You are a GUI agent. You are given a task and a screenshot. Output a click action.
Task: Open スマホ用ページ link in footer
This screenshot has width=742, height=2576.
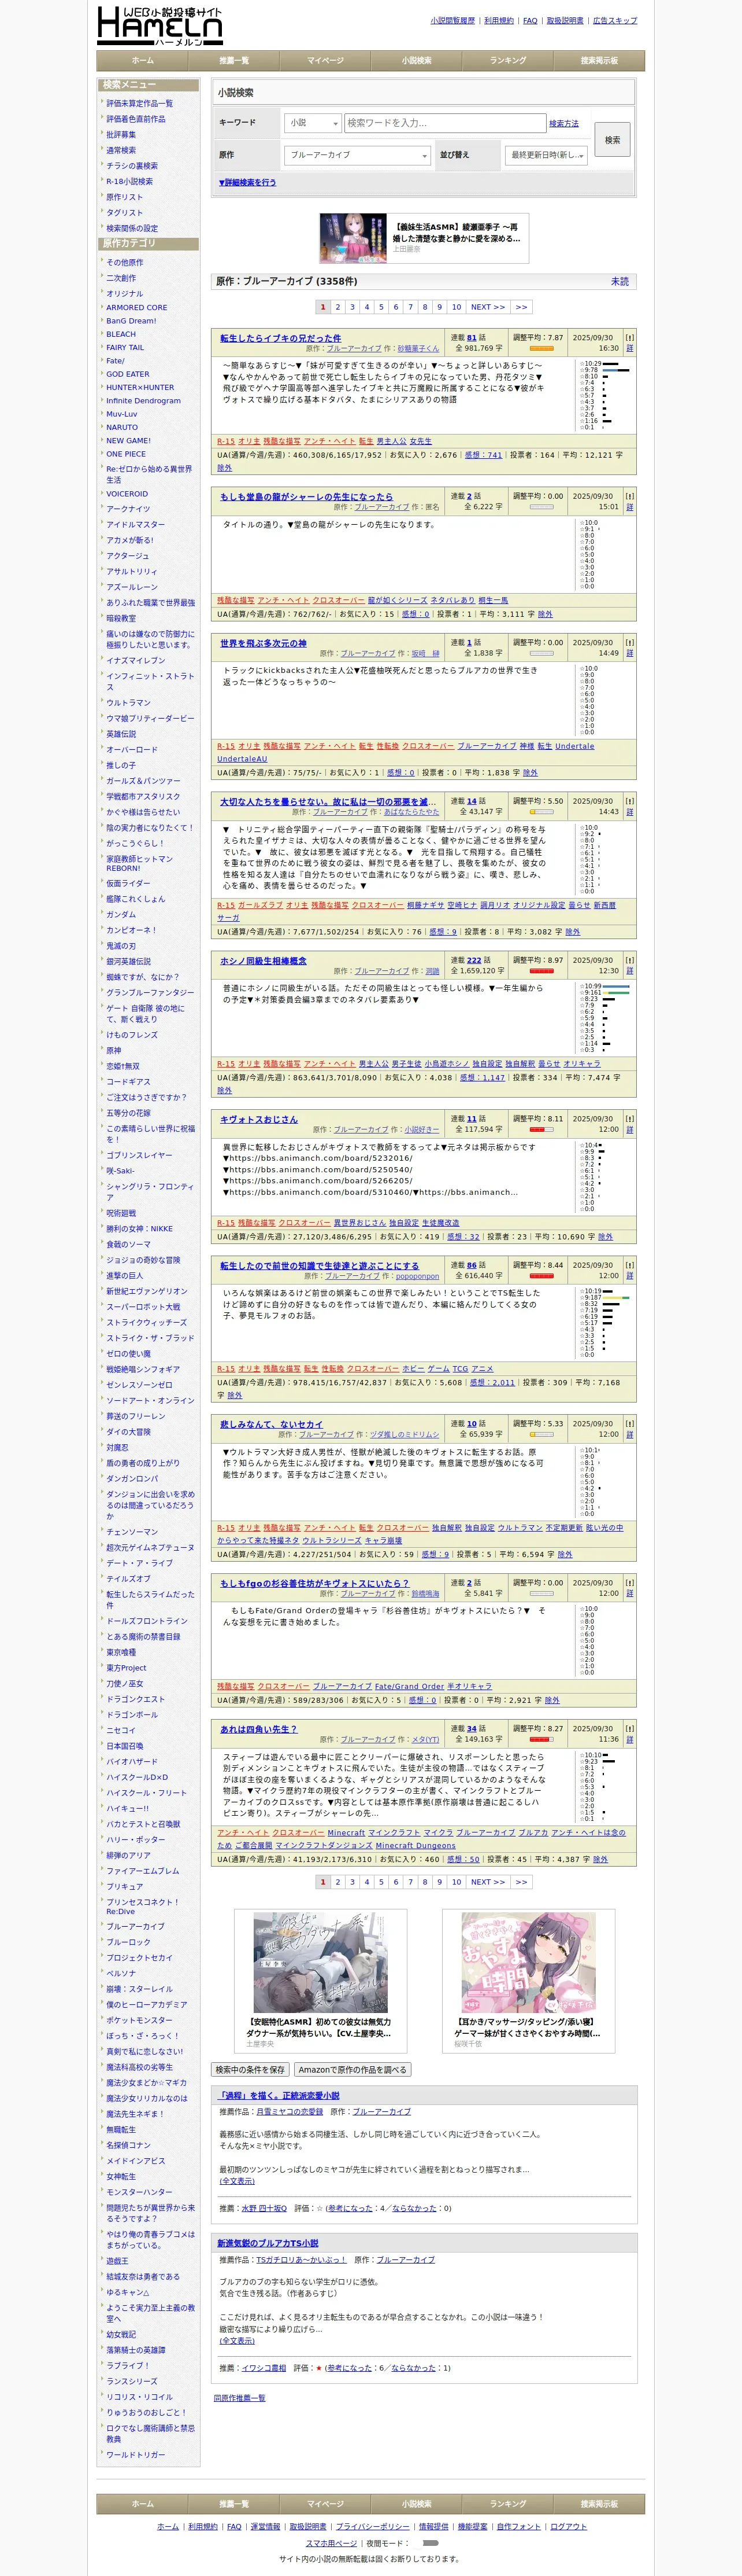point(332,2543)
